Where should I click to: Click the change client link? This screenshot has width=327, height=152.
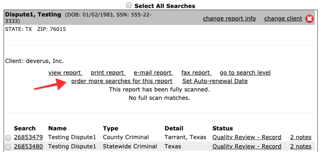[283, 18]
